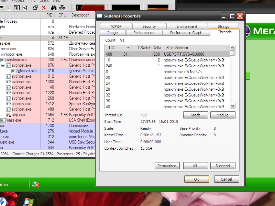Click the igfxsrvc.exe process icon

[14, 71]
